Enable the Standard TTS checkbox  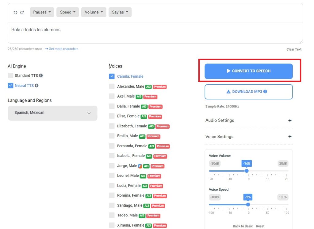click(x=11, y=76)
